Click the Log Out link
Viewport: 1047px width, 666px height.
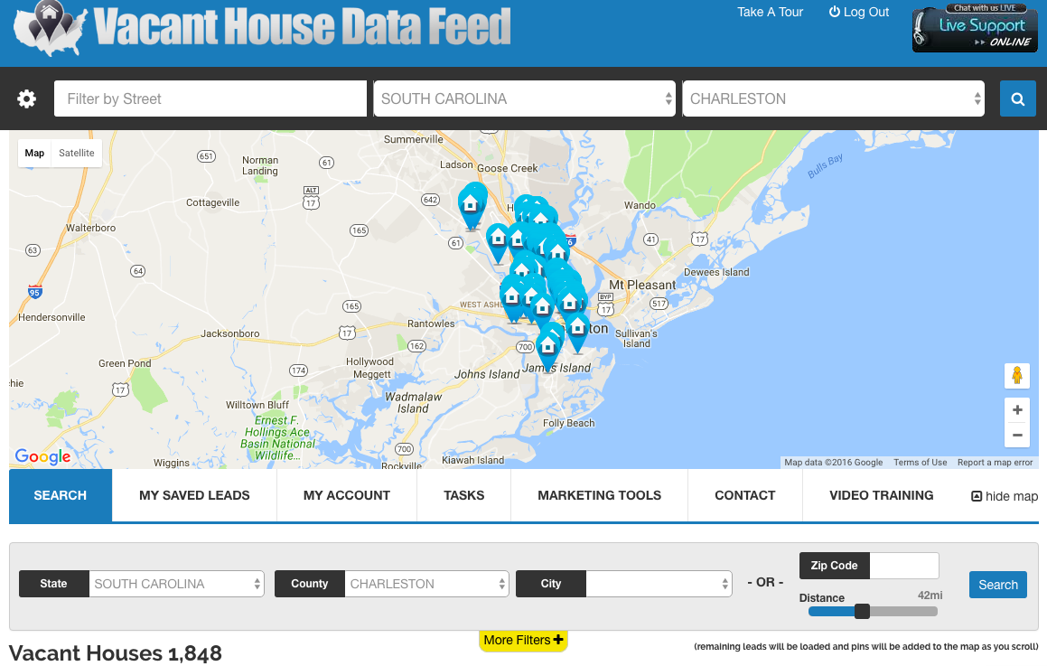pyautogui.click(x=859, y=12)
